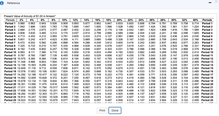Click value 2.035 in Period 5 row
Viewport: 219px width, 116px height.
pos(196,36)
